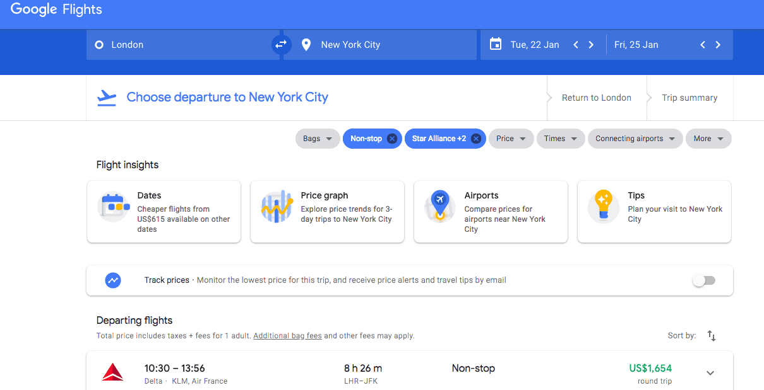The width and height of the screenshot is (764, 390).
Task: Click the London origin input field
Action: [183, 45]
